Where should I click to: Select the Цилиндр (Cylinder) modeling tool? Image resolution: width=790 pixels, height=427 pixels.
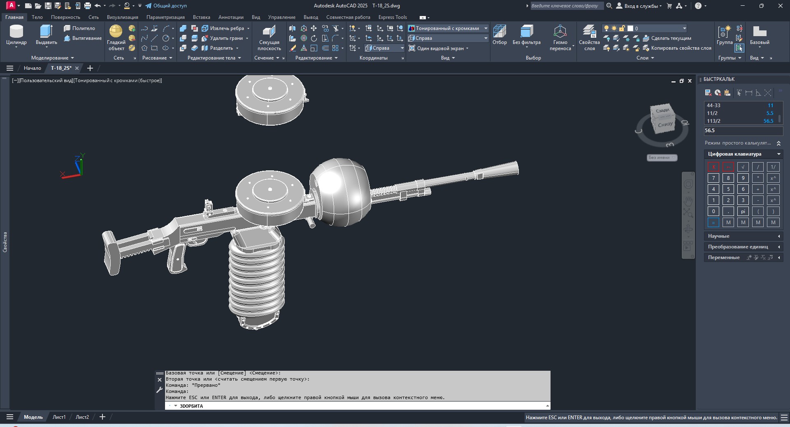16,35
